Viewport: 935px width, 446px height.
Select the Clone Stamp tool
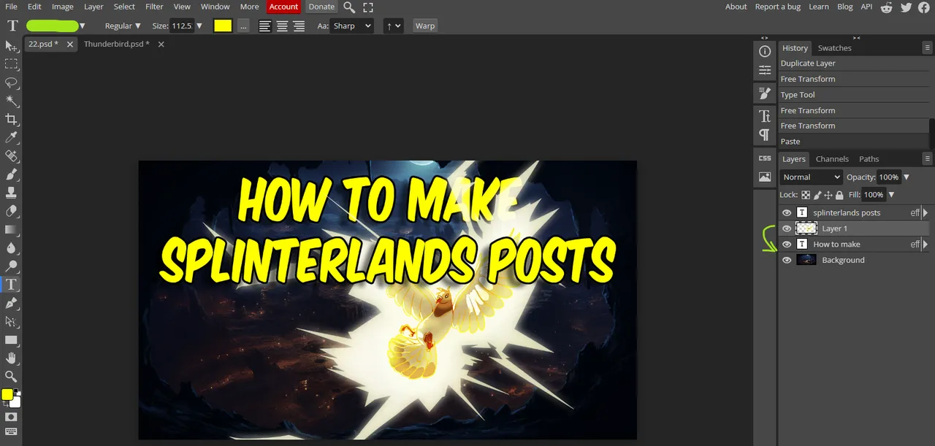[11, 193]
